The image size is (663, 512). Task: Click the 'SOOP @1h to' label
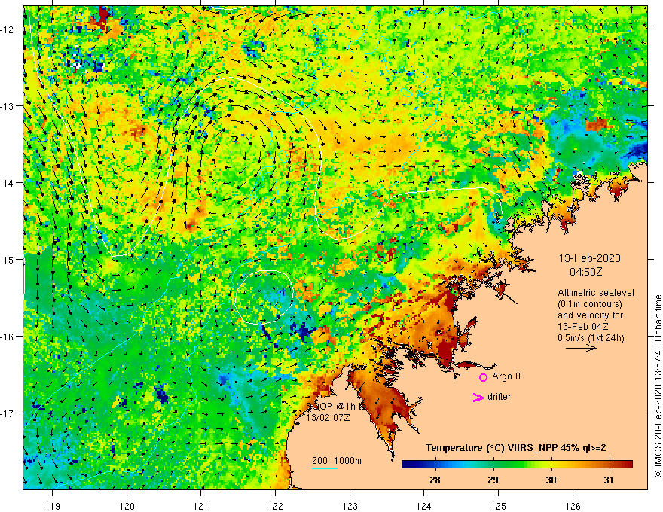(335, 407)
